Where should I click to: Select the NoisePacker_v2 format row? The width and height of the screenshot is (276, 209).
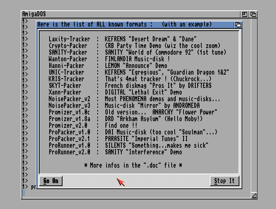[134, 99]
